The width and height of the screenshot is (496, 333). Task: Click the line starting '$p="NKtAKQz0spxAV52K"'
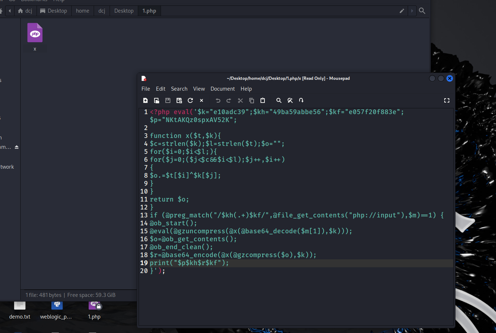pos(193,120)
